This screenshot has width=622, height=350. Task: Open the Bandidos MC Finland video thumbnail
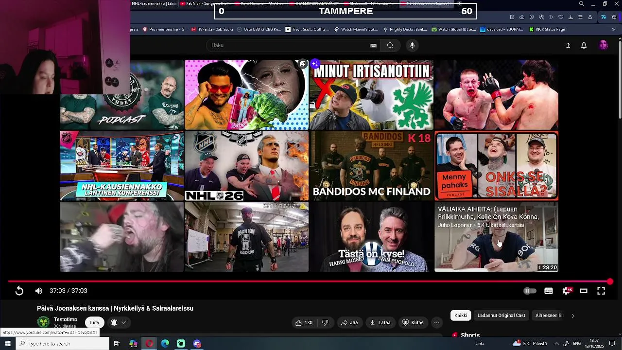(x=371, y=166)
